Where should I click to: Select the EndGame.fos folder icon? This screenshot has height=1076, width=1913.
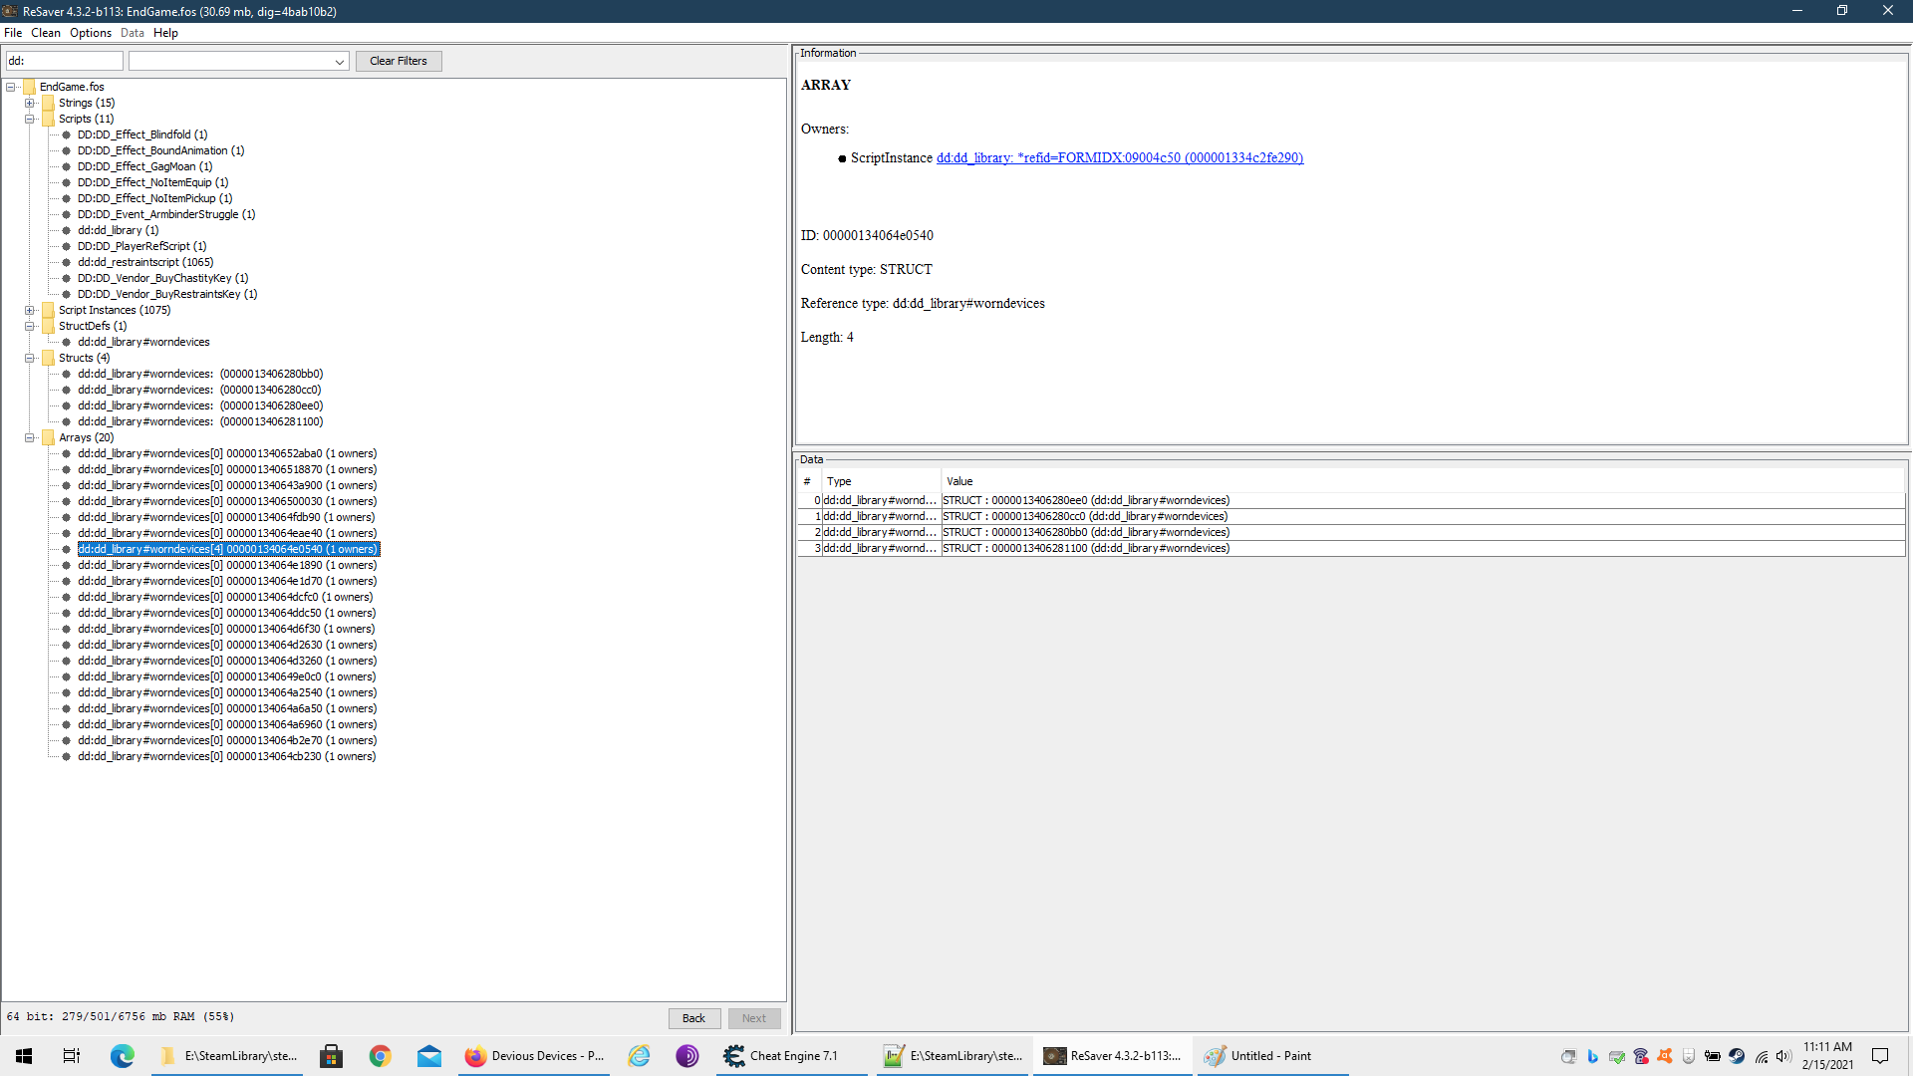point(29,87)
